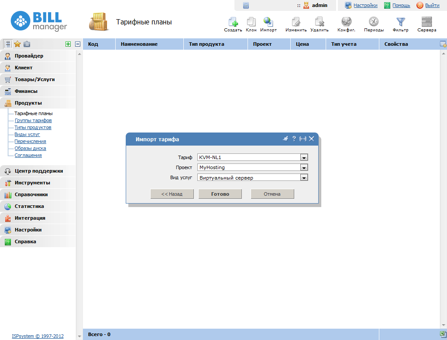Click the calculator icon in the top bar
This screenshot has height=340, width=447.
click(x=246, y=5)
